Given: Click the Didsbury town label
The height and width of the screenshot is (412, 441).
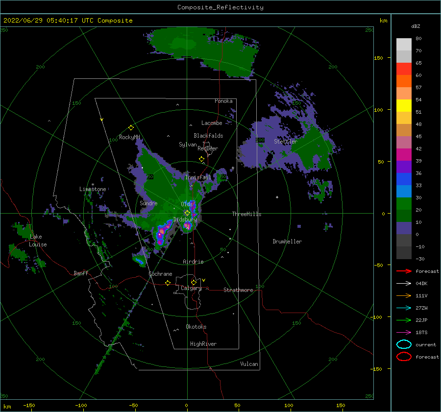Looking at the screenshot, I should 185,219.
